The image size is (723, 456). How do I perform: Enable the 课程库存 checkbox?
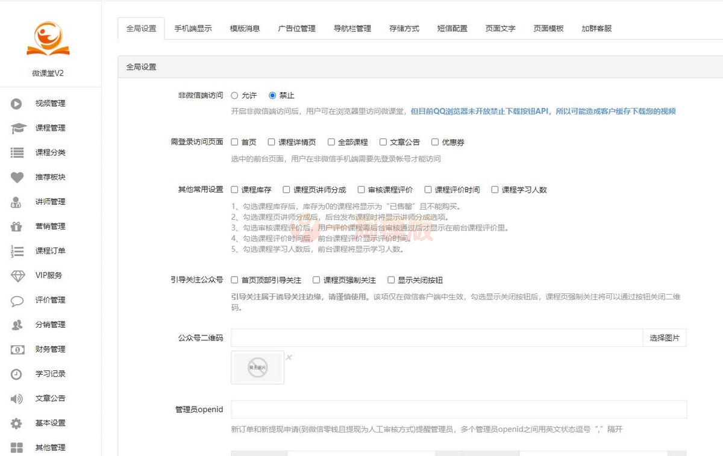(x=234, y=189)
